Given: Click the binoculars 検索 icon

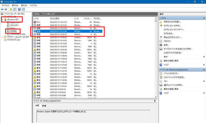Looking at the screenshot, I should [161, 45].
